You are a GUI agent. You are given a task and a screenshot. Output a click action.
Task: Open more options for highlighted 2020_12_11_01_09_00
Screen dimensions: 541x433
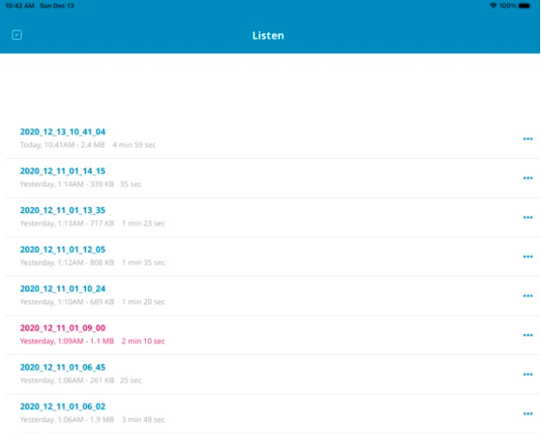527,335
